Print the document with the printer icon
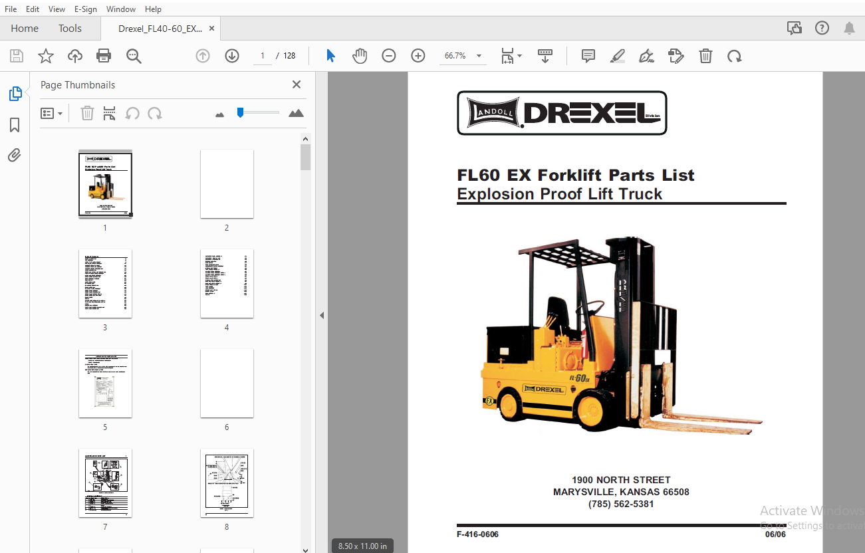This screenshot has height=553, width=865. pos(104,56)
